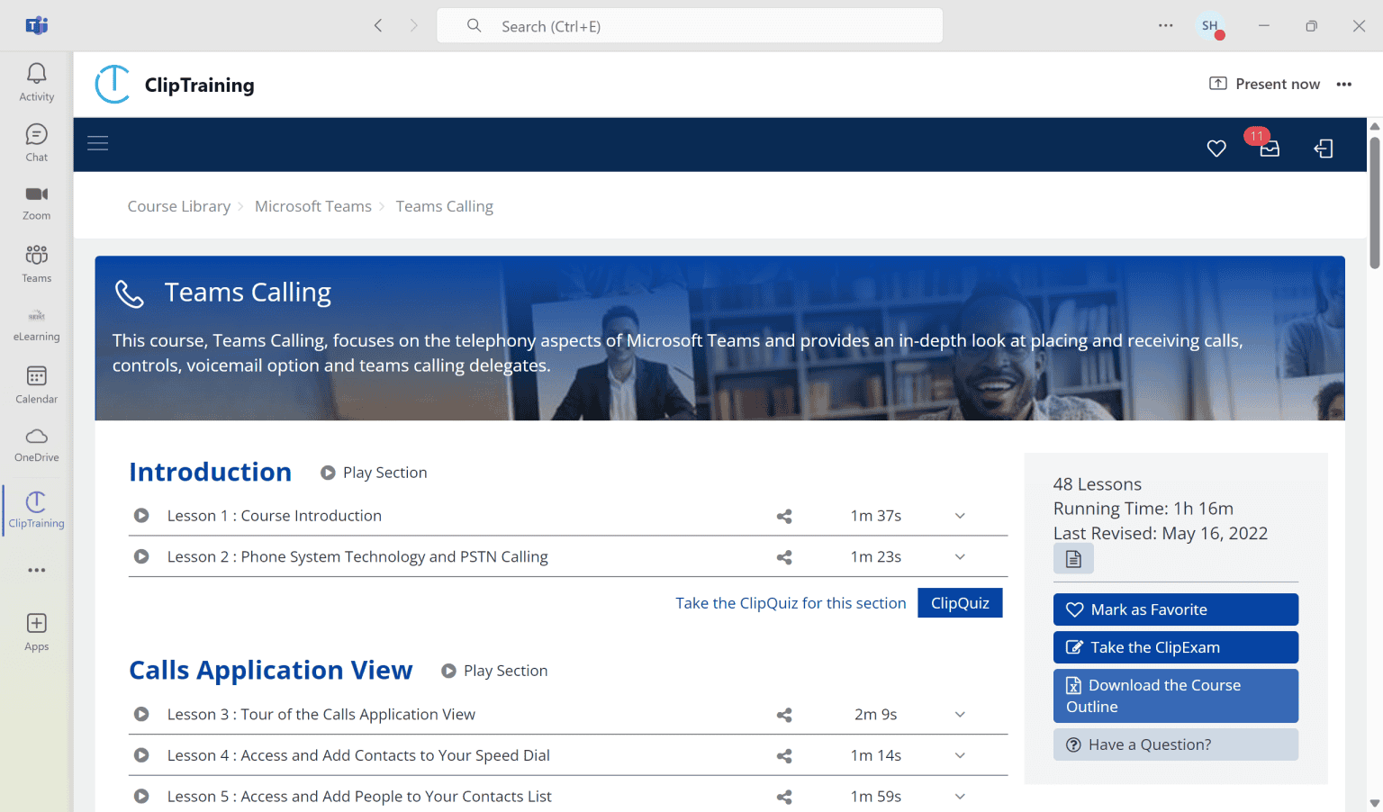
Task: Open the Calendar from the left rail
Action: pos(36,385)
